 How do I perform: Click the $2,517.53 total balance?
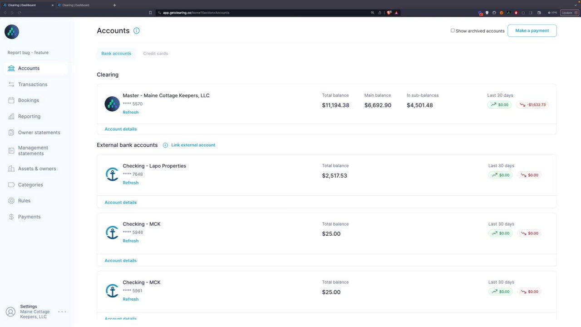(x=335, y=176)
